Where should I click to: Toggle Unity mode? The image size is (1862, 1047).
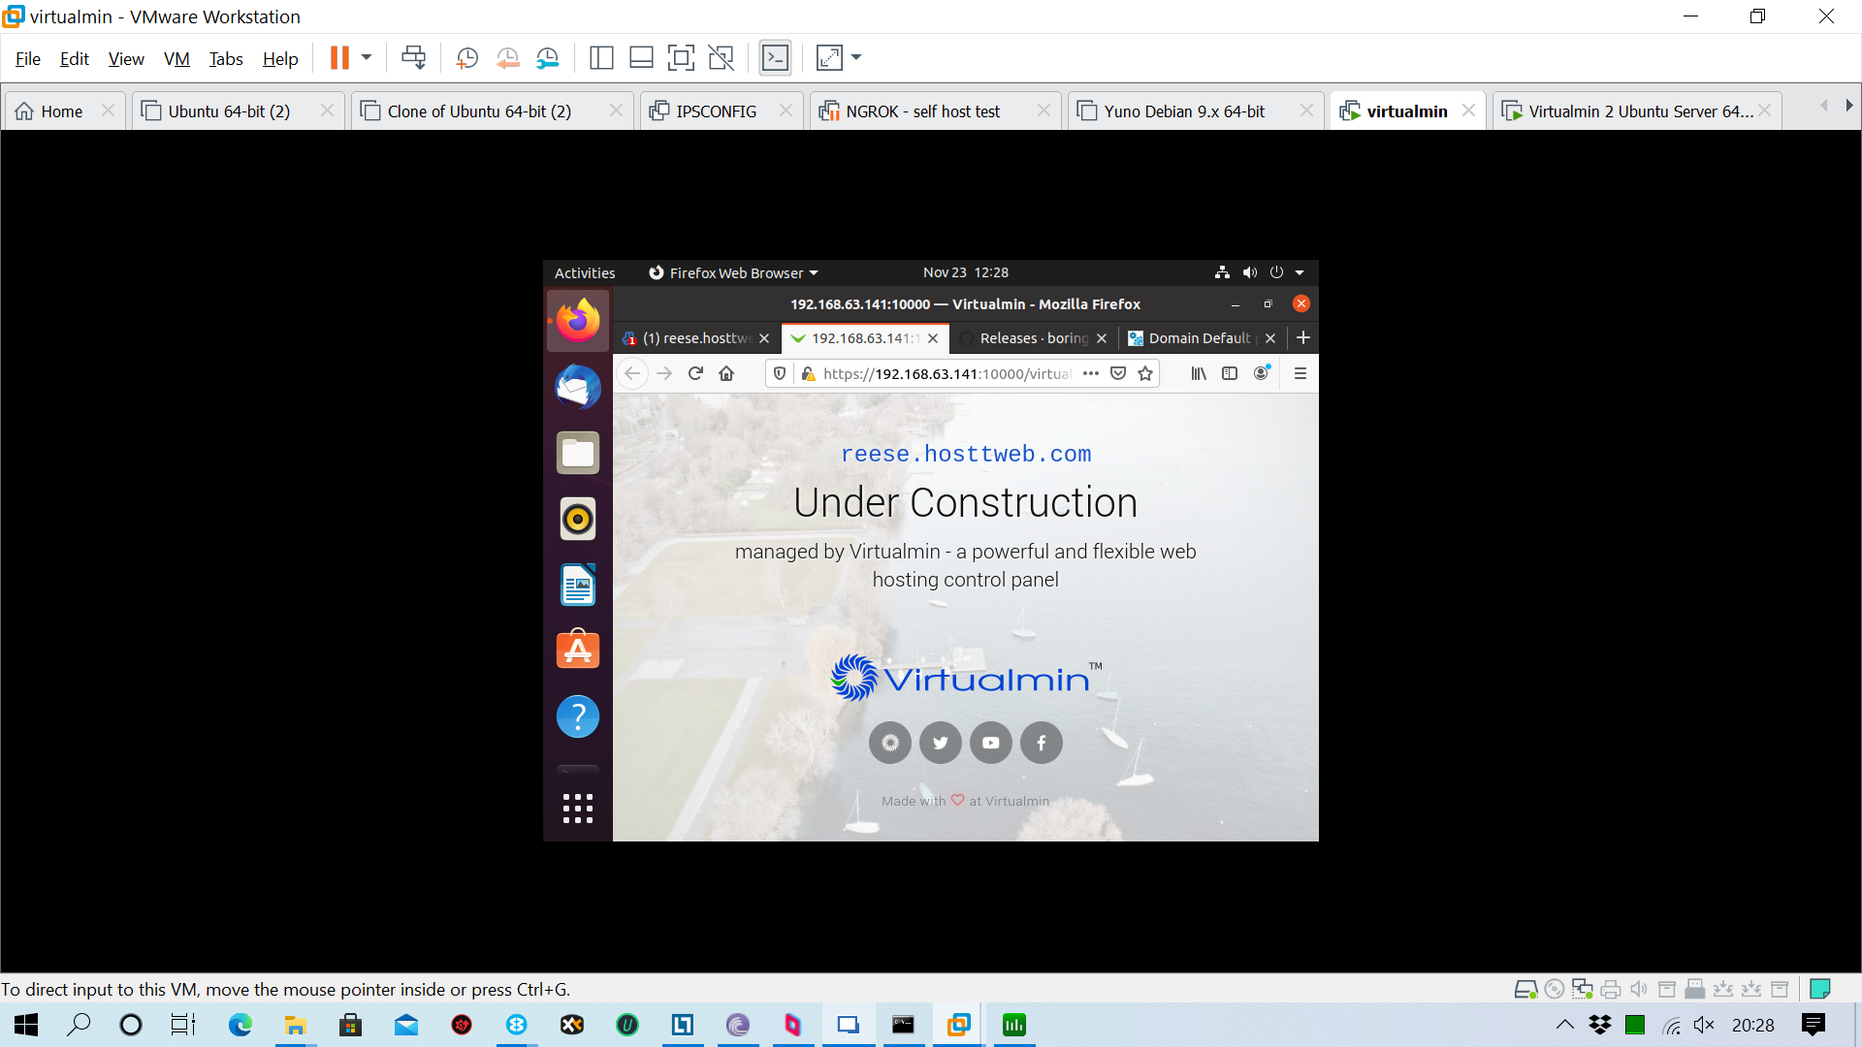[721, 58]
